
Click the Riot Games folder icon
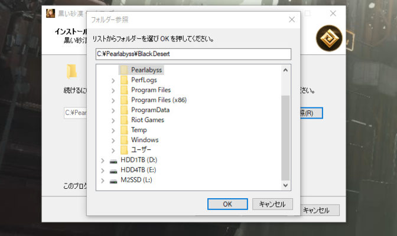(124, 120)
